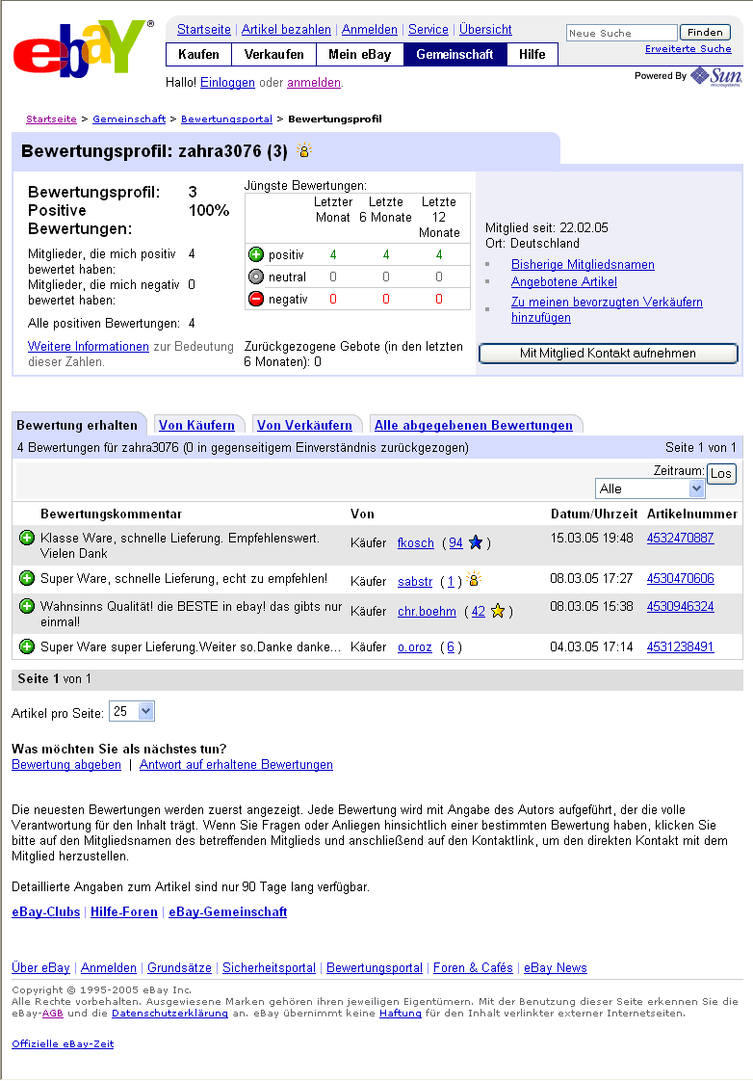Open Erweiterte Suche link
This screenshot has height=1081, width=753.
click(x=688, y=49)
